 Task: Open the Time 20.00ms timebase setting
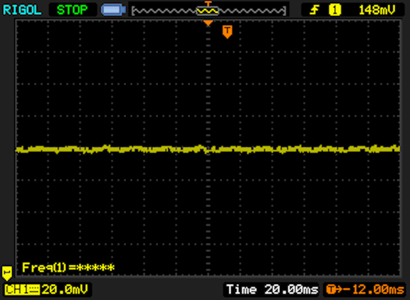[x=272, y=290]
